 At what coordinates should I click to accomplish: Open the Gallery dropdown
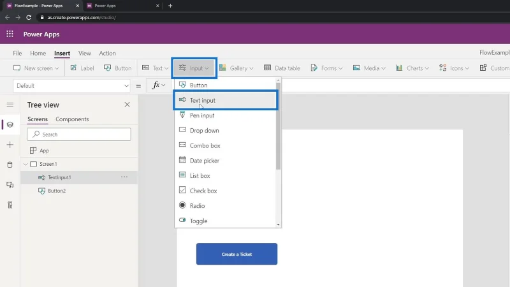(237, 68)
